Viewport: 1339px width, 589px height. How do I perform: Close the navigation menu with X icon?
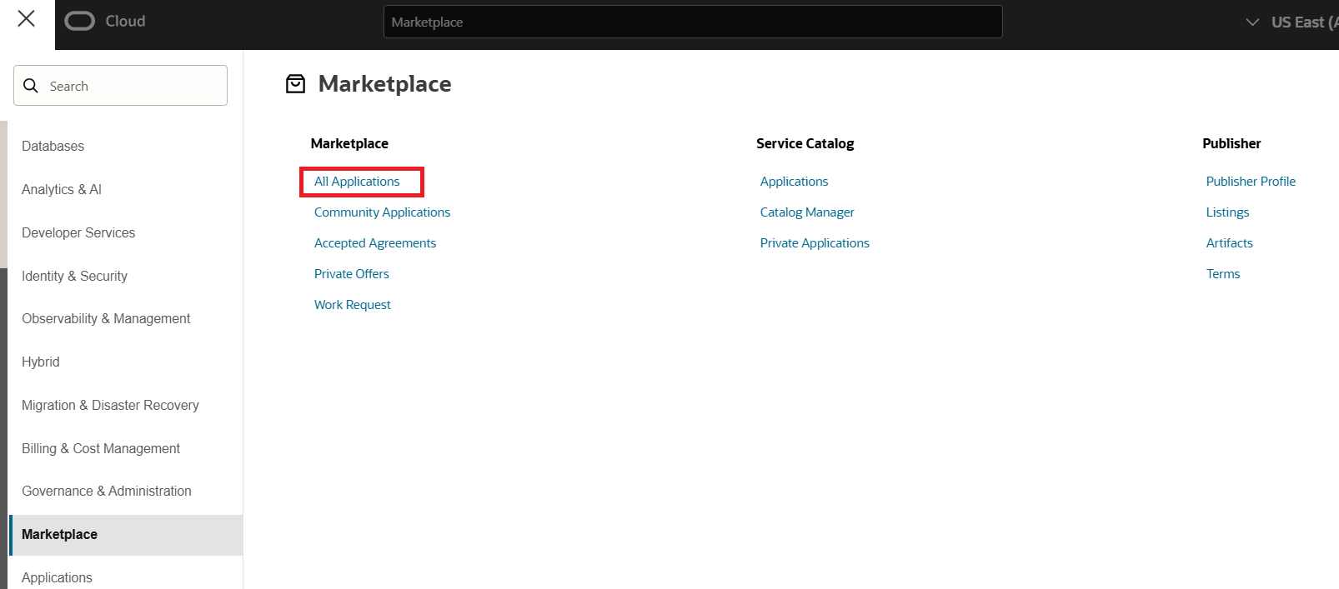(x=27, y=18)
